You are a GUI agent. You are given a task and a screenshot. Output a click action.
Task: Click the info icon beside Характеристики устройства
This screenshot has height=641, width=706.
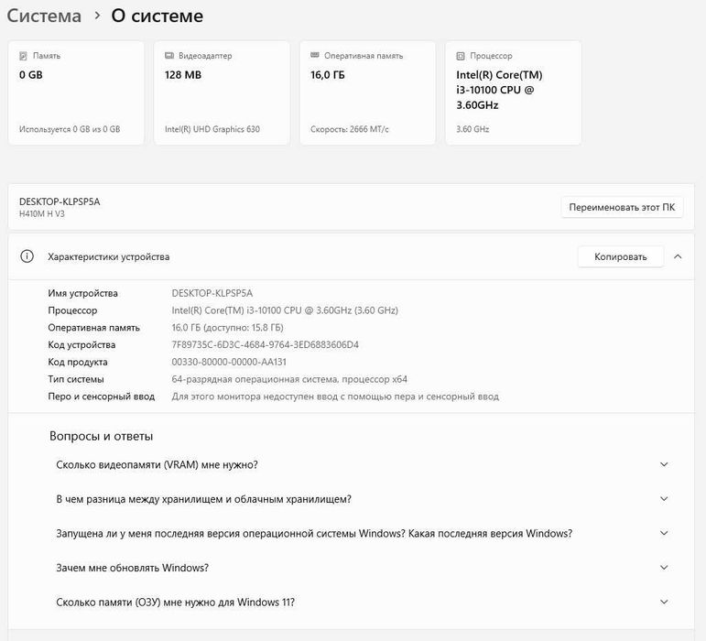click(x=27, y=257)
